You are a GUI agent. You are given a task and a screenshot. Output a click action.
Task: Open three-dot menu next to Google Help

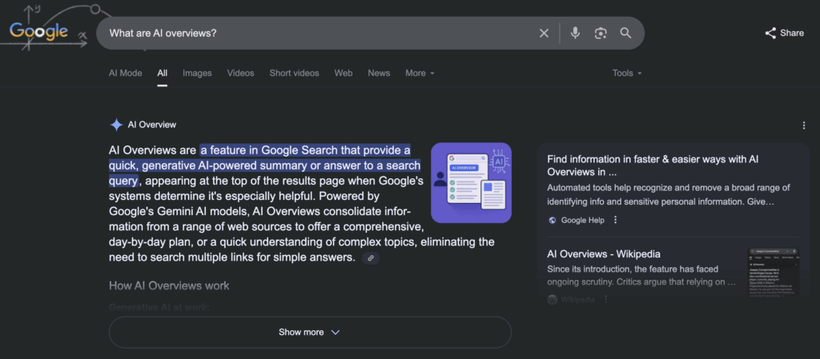click(616, 220)
